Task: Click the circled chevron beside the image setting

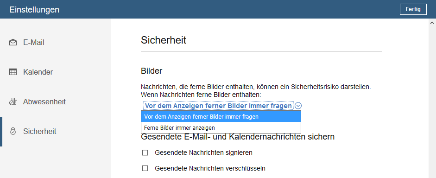Action: coord(298,106)
